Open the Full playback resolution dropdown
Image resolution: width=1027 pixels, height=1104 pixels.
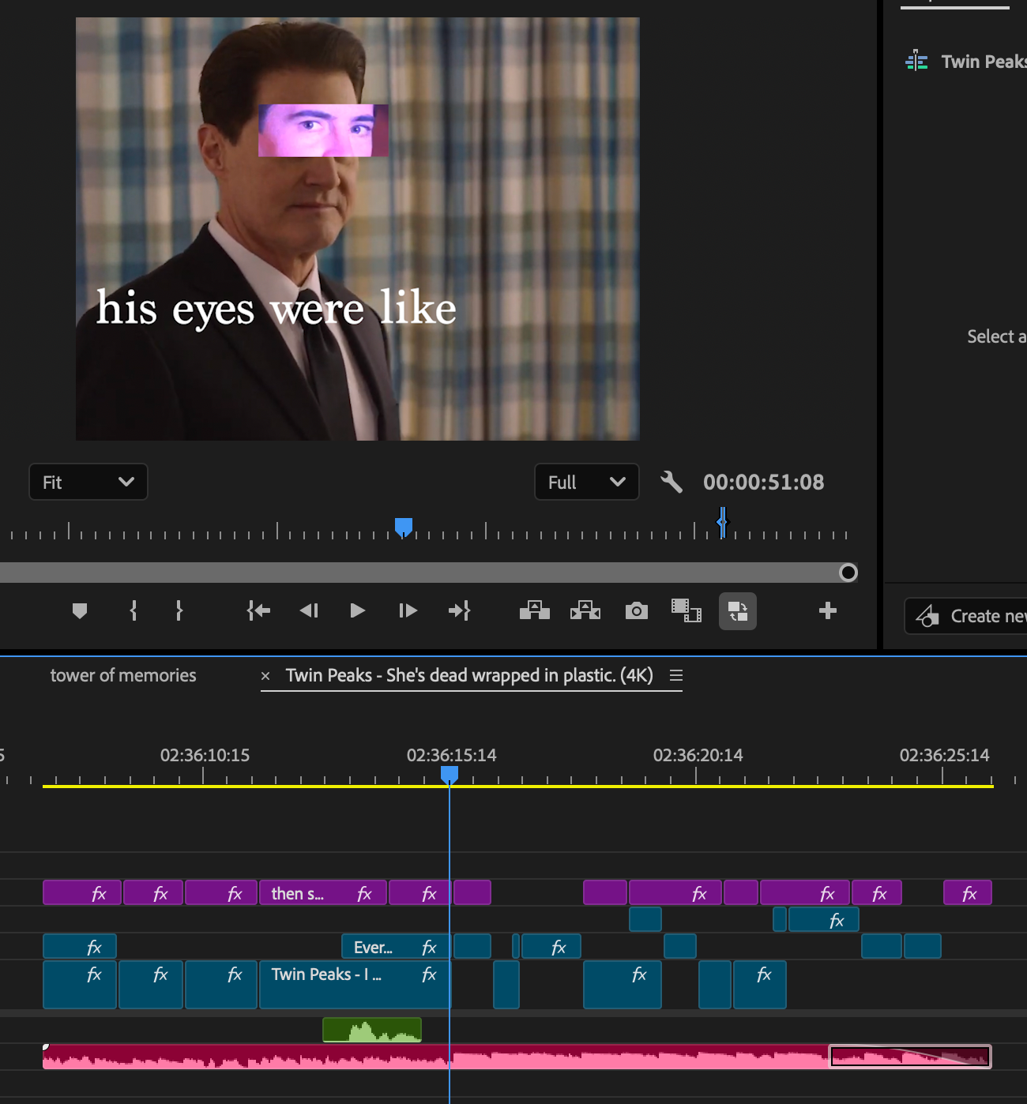tap(587, 482)
